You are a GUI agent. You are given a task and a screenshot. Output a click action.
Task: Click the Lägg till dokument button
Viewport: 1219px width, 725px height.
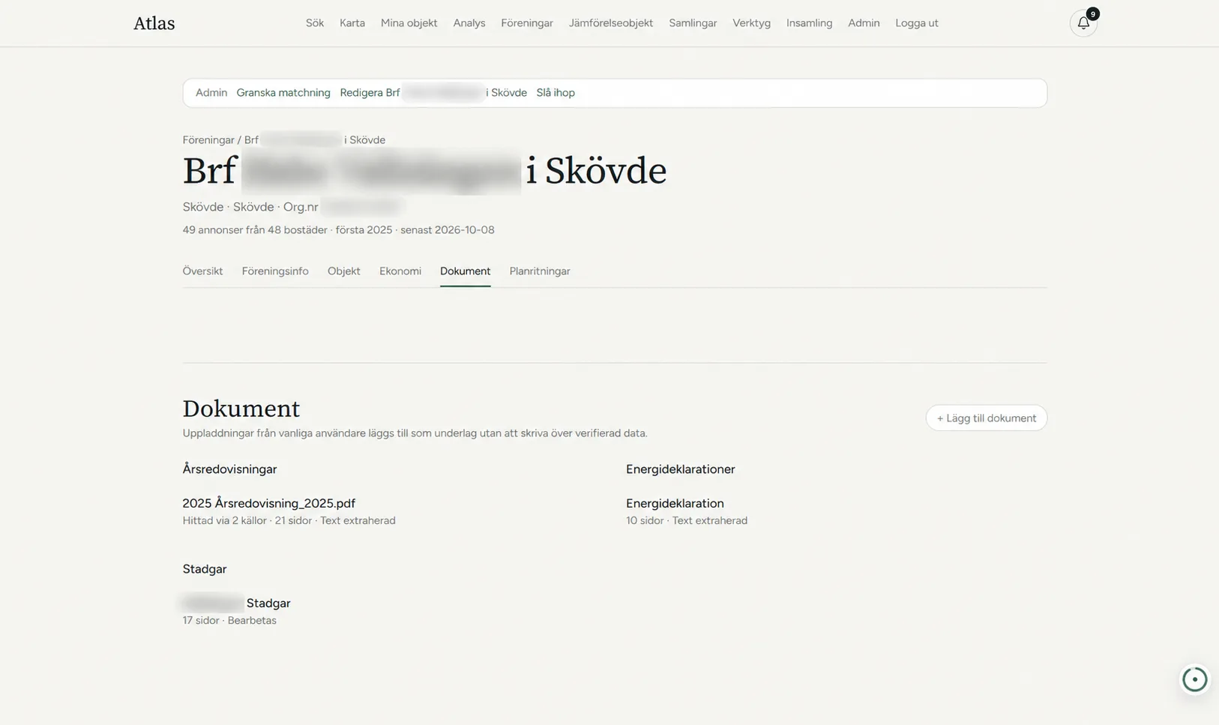[x=987, y=418]
